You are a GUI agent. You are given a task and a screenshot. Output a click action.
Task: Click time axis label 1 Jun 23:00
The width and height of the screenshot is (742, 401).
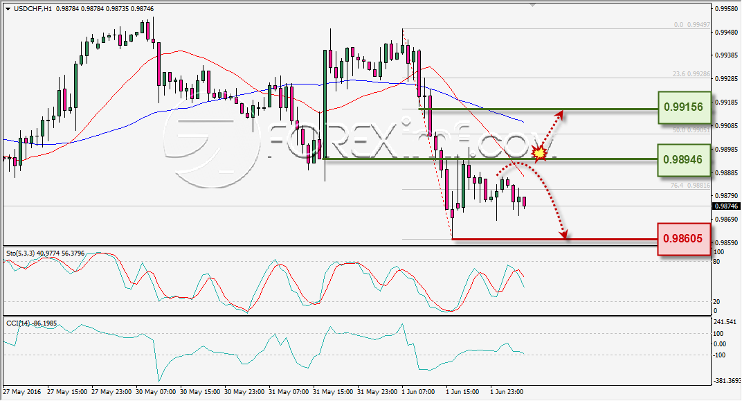pyautogui.click(x=507, y=392)
